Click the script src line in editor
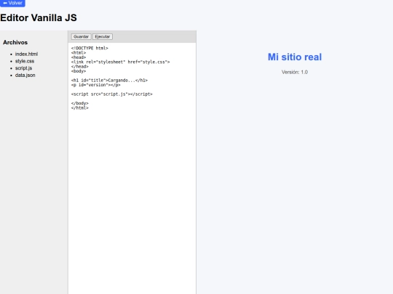The width and height of the screenshot is (393, 294). (x=112, y=94)
